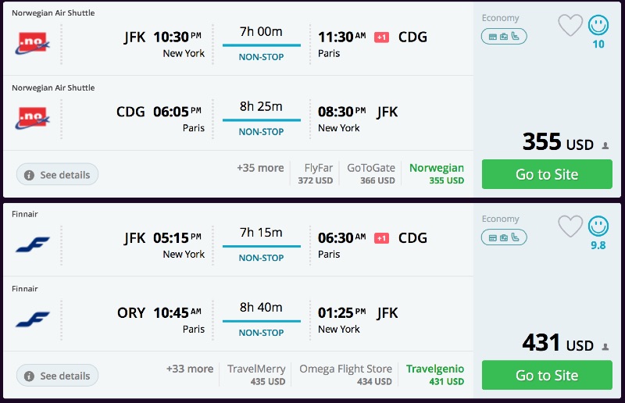The image size is (625, 403).
Task: Favorite the Finnair flight with heart icon
Action: pos(570,226)
